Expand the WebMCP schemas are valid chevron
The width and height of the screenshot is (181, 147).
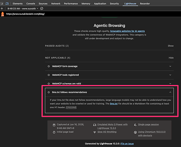click(x=170, y=83)
